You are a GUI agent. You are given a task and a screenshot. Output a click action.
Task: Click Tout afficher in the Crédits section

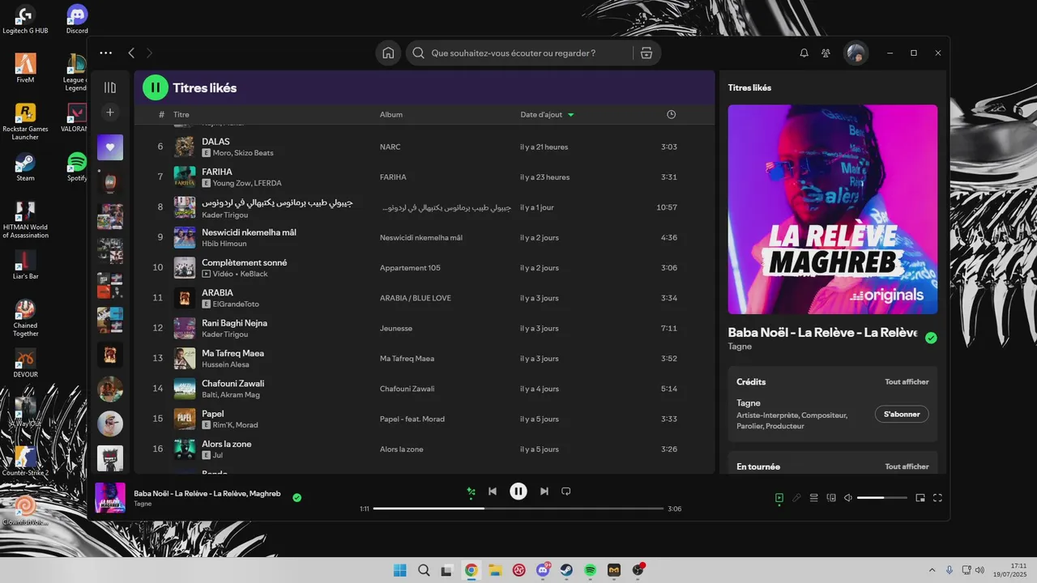point(907,382)
